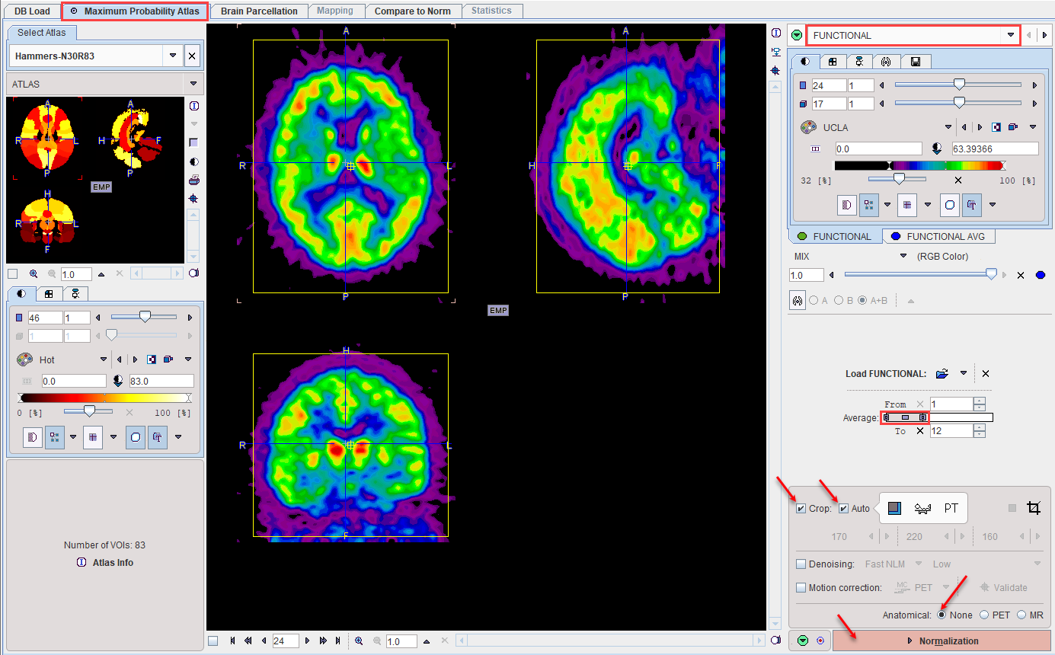
Task: Click the crosshair icon at viewport right edge
Action: pos(775,70)
